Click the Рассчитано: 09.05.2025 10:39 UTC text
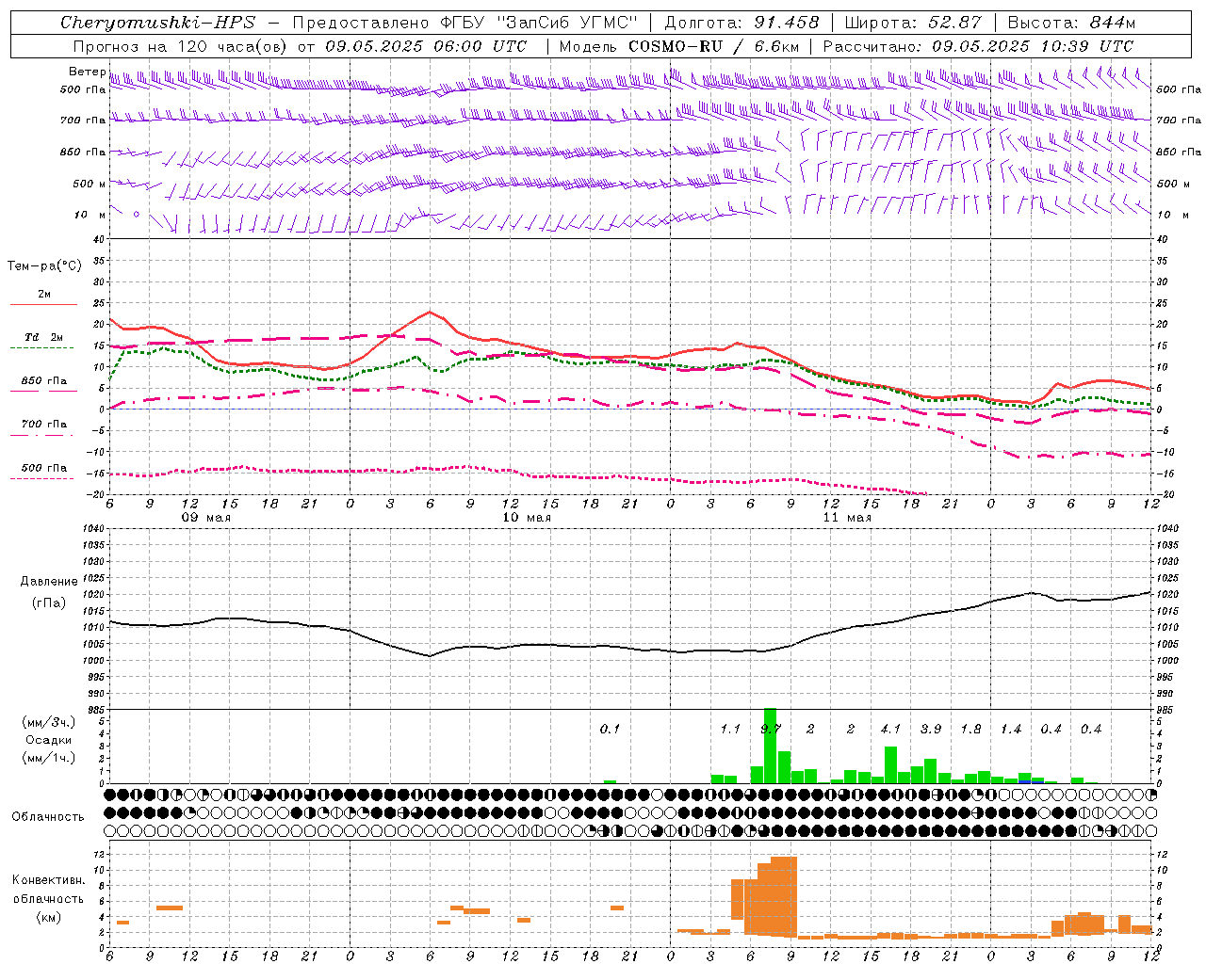The image size is (1206, 964). tap(978, 46)
